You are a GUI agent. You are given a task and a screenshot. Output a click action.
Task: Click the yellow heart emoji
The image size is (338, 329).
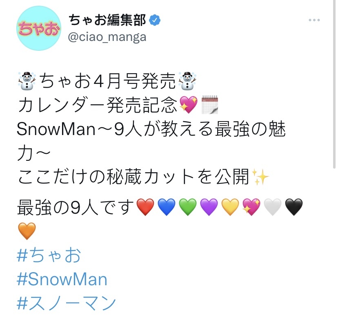click(230, 207)
